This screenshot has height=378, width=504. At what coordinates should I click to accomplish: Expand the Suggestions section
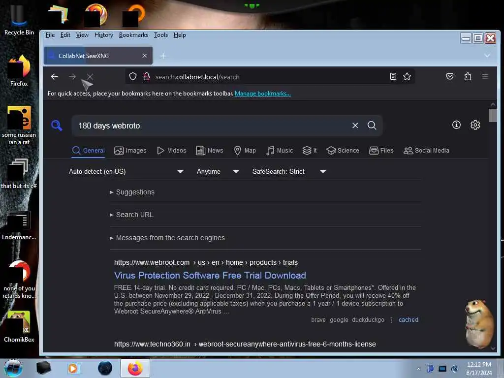pos(132,192)
